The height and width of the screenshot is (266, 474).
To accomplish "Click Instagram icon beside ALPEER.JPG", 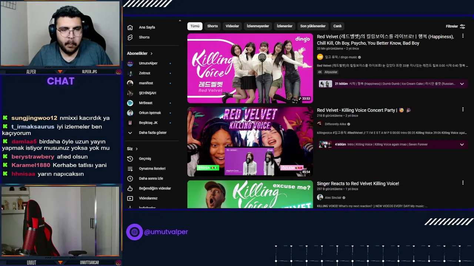I will tap(118, 72).
